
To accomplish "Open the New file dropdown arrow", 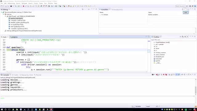I will click(x=4, y=6).
